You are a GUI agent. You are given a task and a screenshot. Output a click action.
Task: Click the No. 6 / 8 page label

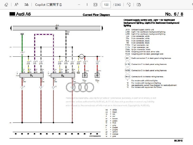pyautogui.click(x=174, y=14)
